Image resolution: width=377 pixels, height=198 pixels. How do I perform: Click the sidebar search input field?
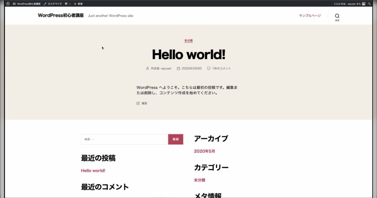tap(123, 139)
